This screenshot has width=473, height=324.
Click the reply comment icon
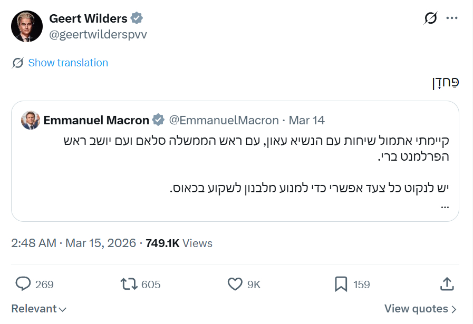[x=23, y=284]
